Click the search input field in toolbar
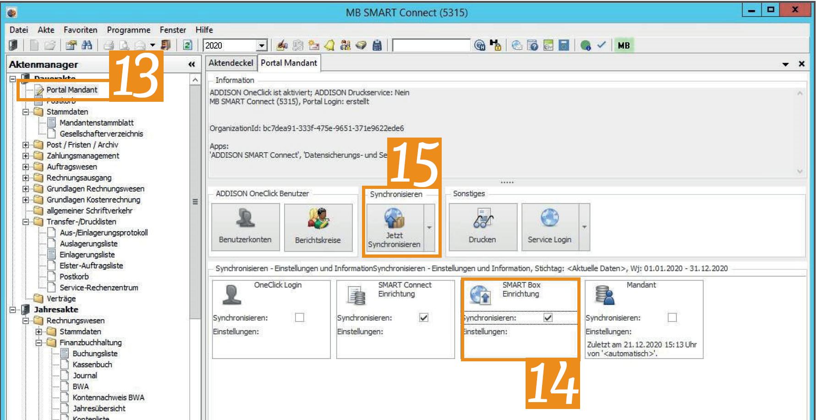The image size is (817, 420). tap(431, 45)
